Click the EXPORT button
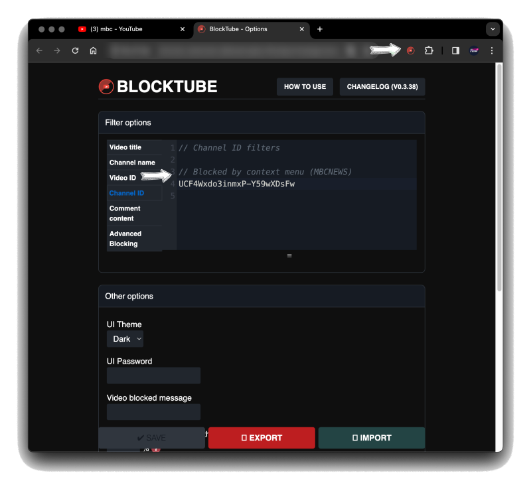 [x=262, y=437]
